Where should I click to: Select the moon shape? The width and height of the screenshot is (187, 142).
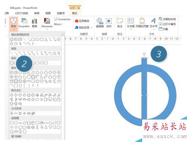[55, 81]
